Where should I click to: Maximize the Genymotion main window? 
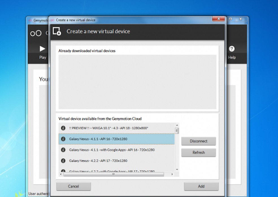[x=231, y=19]
